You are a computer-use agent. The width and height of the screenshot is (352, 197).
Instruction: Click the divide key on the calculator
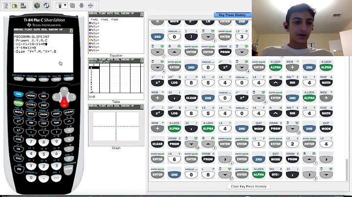pos(69,130)
